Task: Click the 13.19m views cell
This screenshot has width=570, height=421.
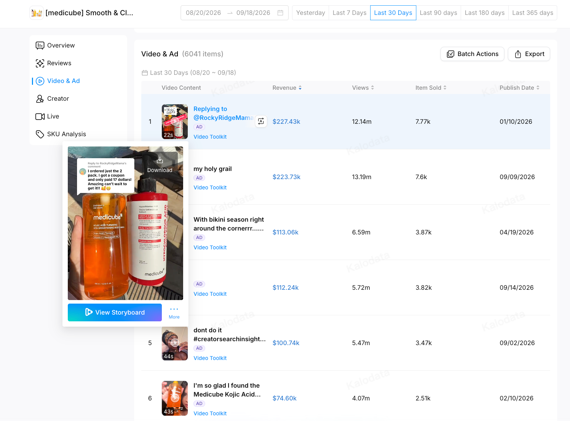Action: point(362,177)
